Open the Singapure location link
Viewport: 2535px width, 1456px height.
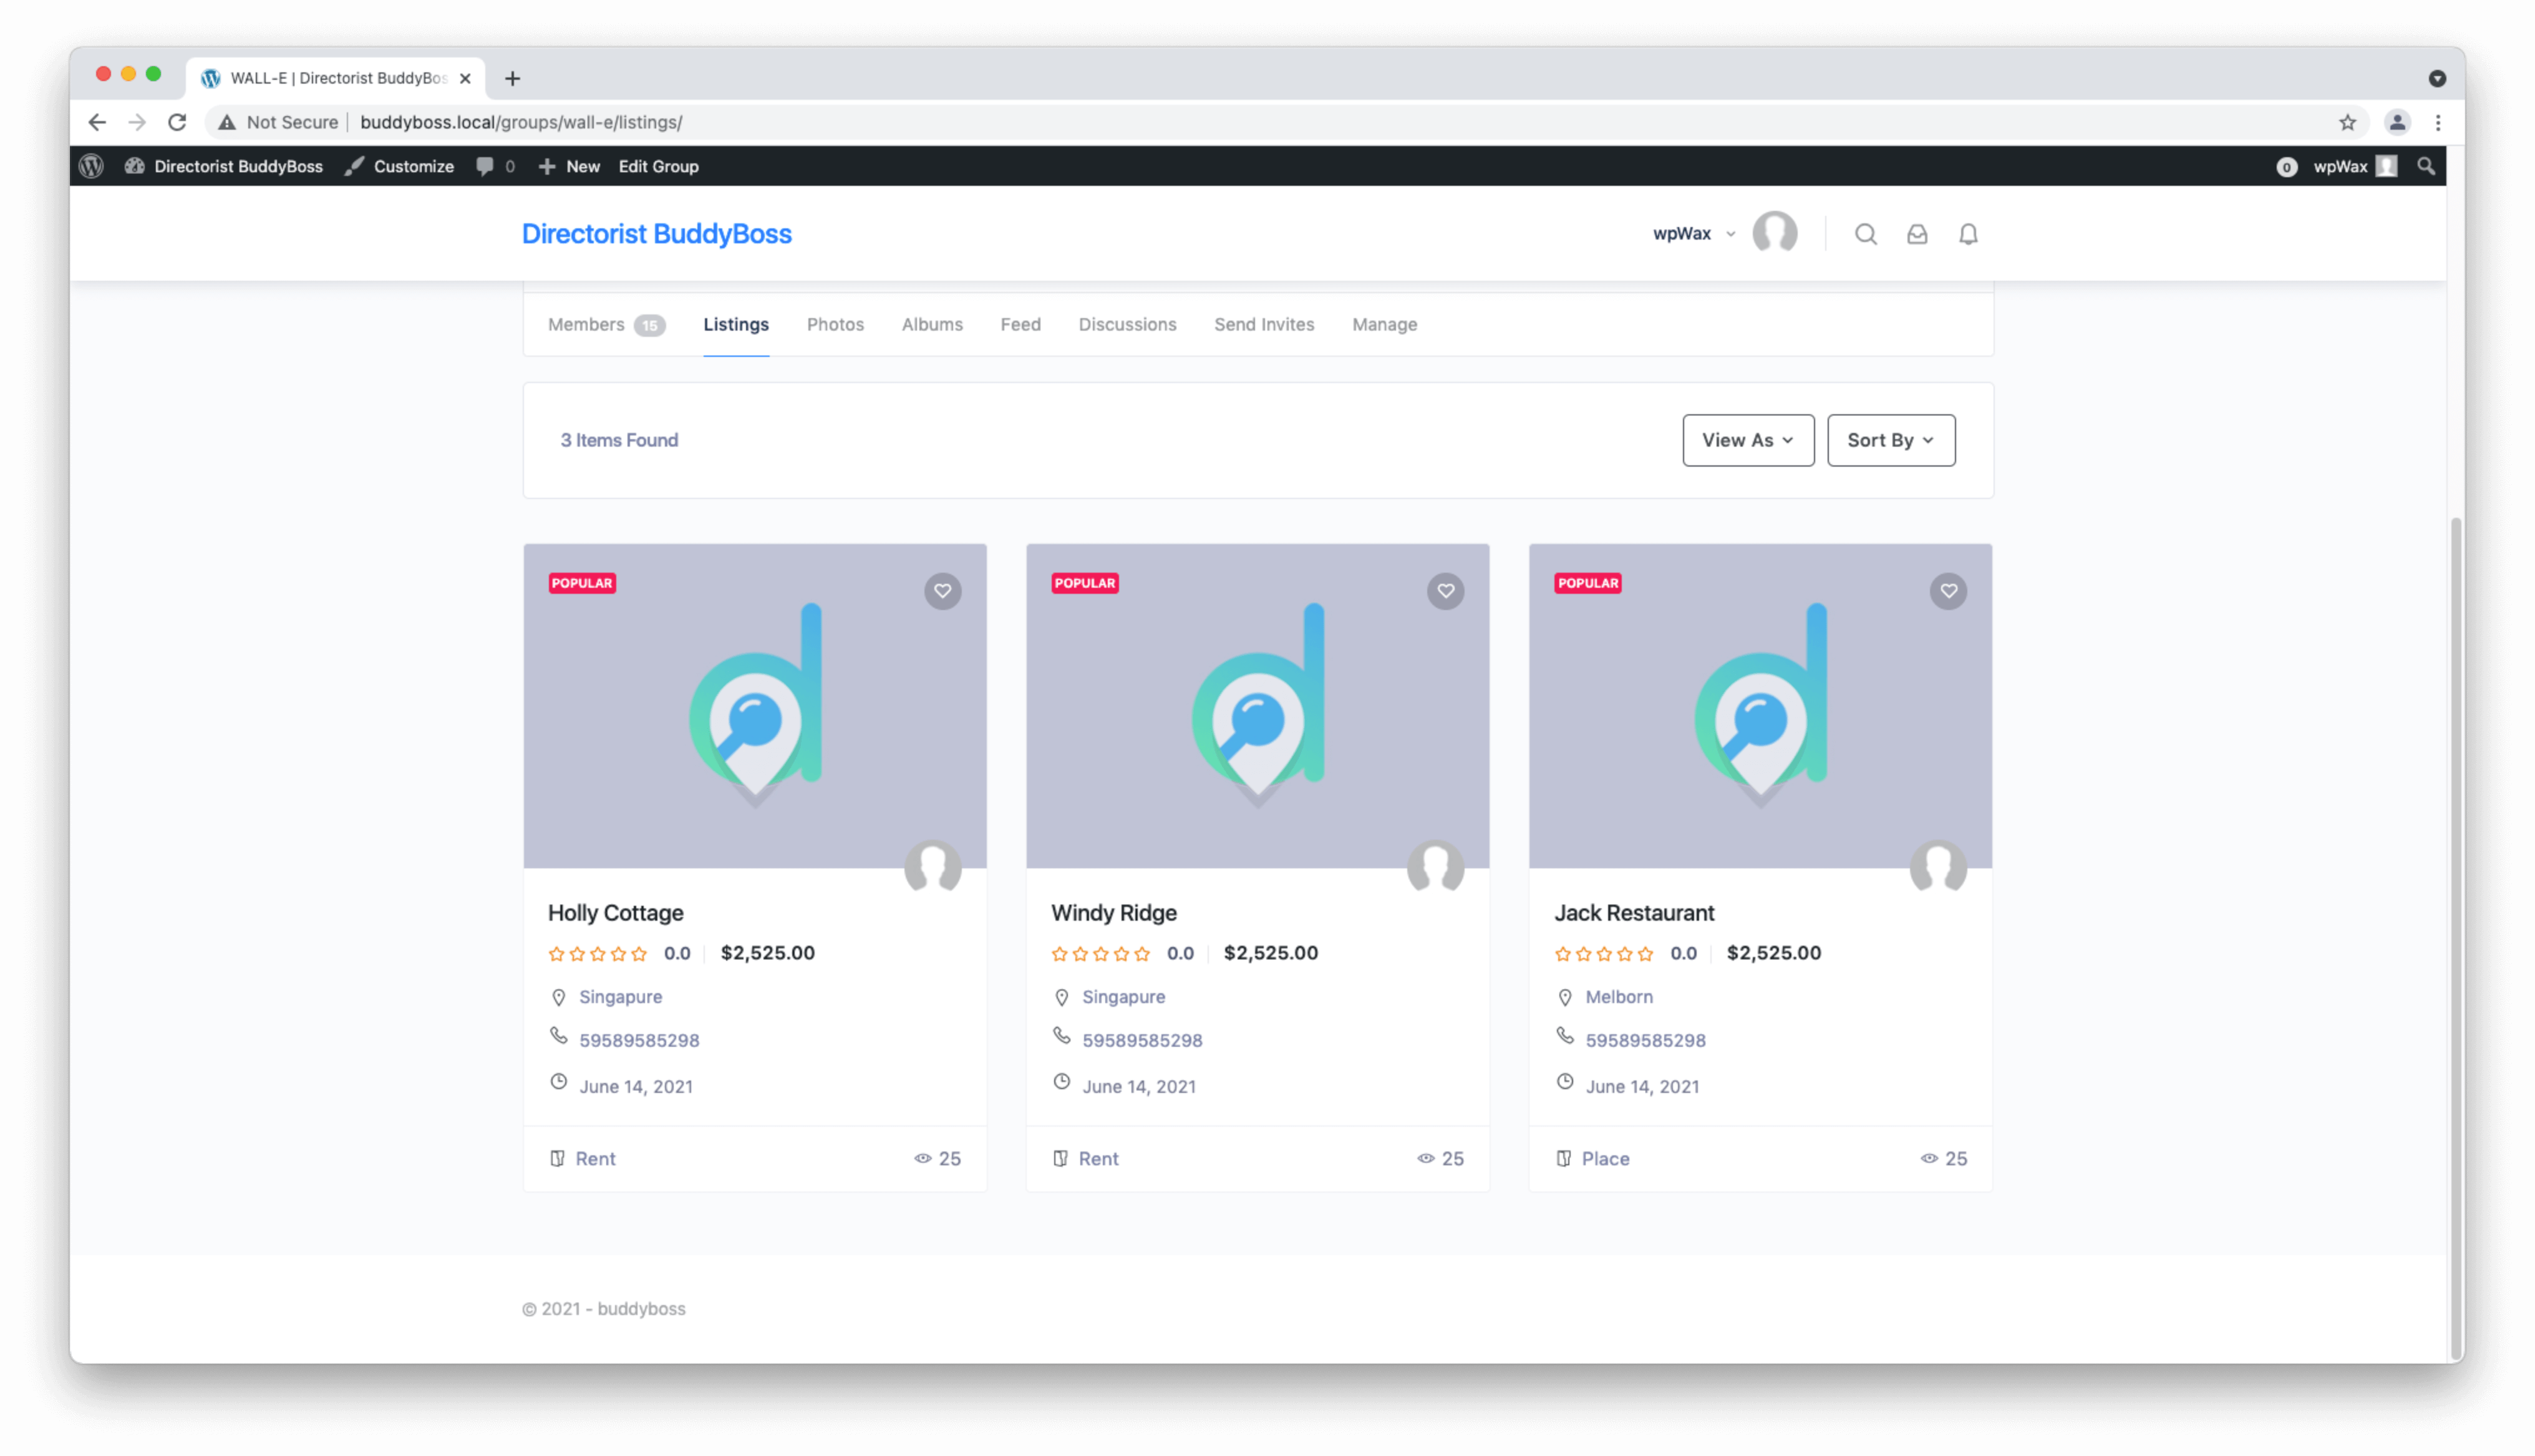(620, 997)
